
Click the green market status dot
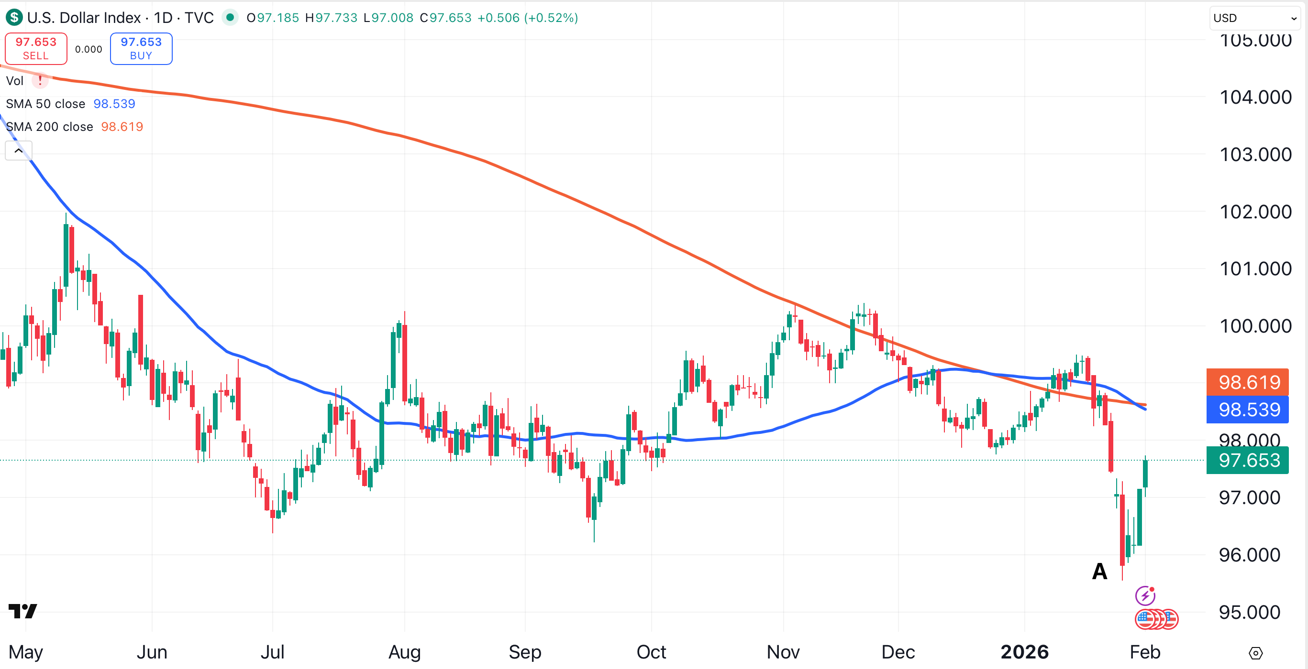pos(230,18)
